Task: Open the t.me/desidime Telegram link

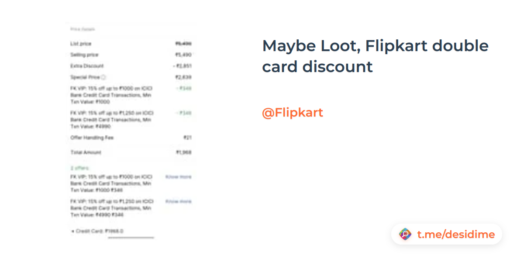Action: [x=456, y=234]
